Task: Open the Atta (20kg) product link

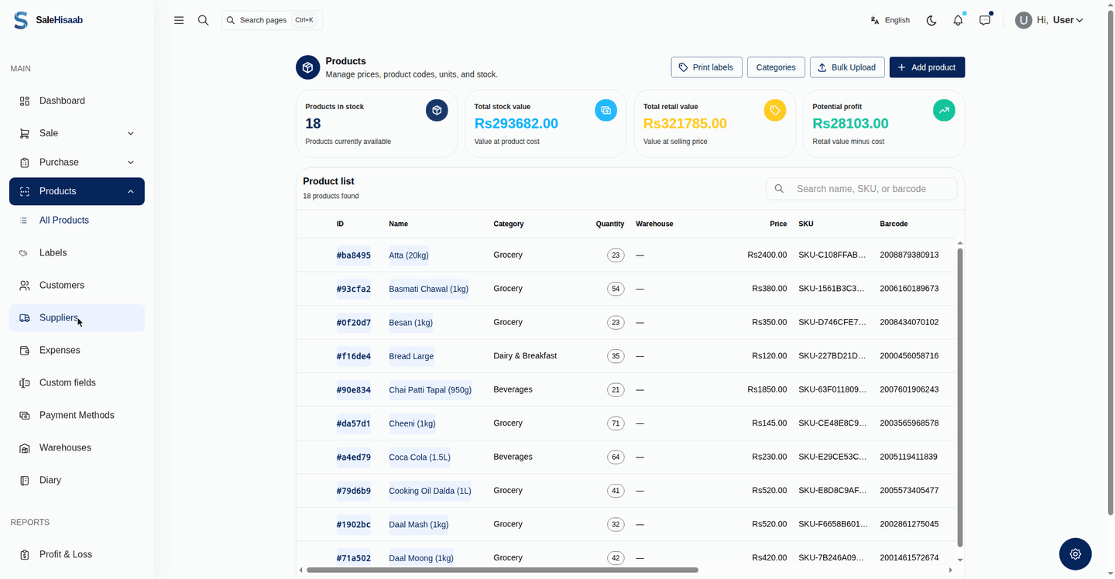Action: pos(409,255)
